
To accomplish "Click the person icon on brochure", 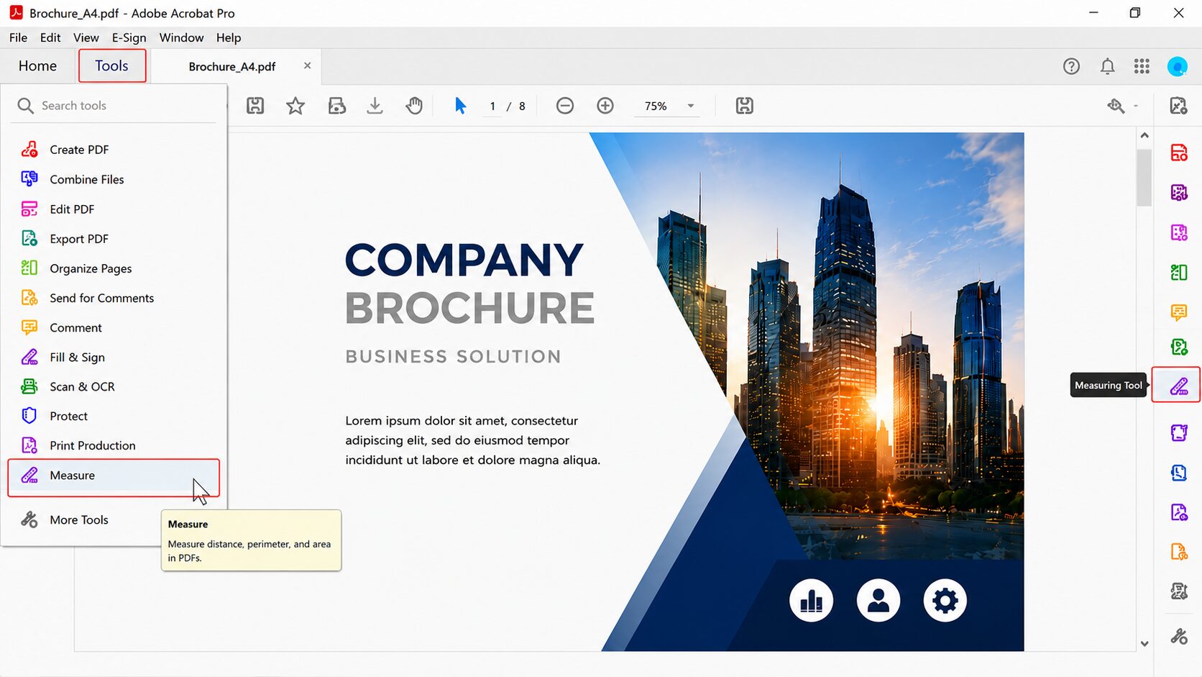I will (x=878, y=600).
